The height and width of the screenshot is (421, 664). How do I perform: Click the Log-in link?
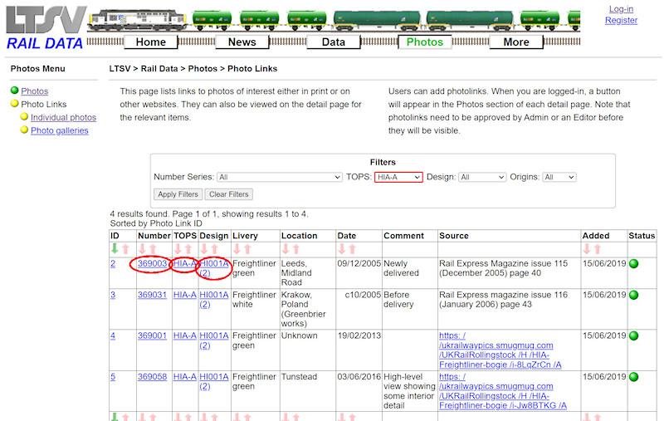(621, 9)
